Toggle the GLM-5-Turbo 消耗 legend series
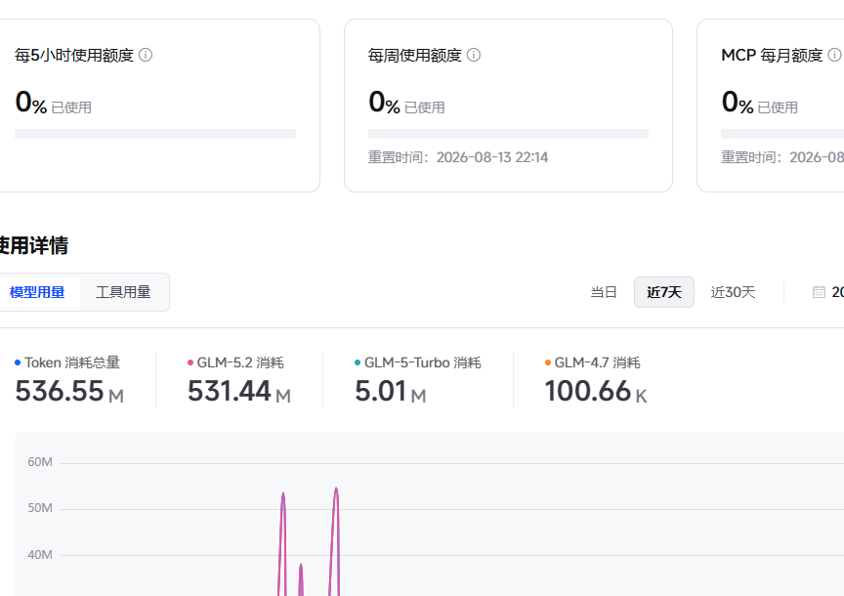 [x=418, y=362]
